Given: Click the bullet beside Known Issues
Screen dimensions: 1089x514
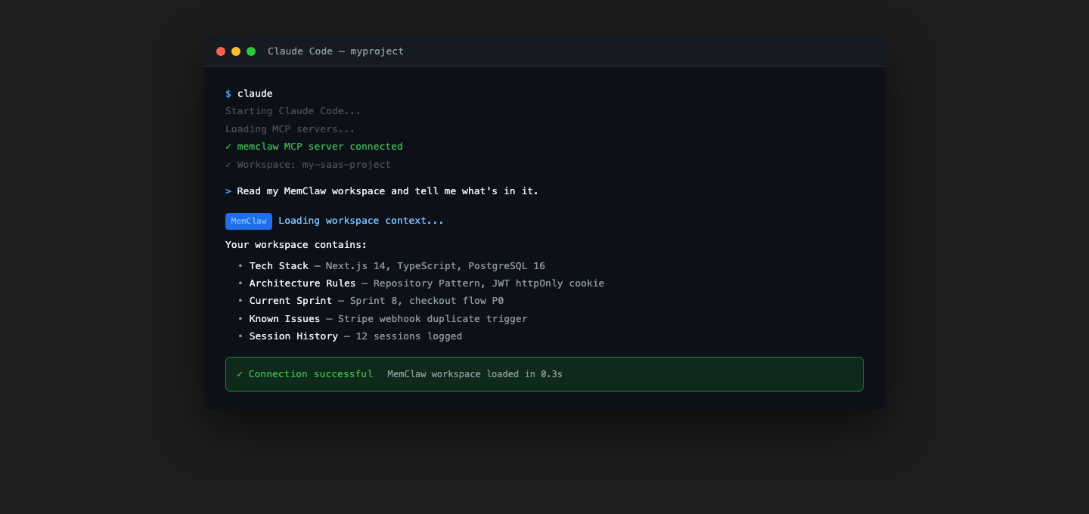Looking at the screenshot, I should coord(240,318).
